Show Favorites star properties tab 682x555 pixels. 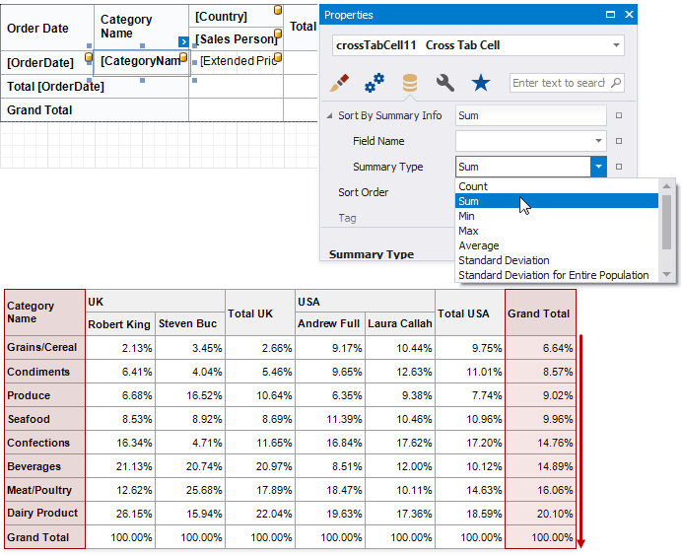(x=480, y=84)
